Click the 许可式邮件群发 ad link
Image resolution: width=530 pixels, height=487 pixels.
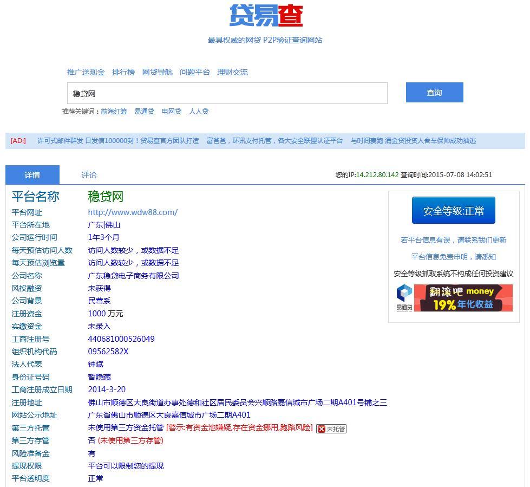[118, 141]
